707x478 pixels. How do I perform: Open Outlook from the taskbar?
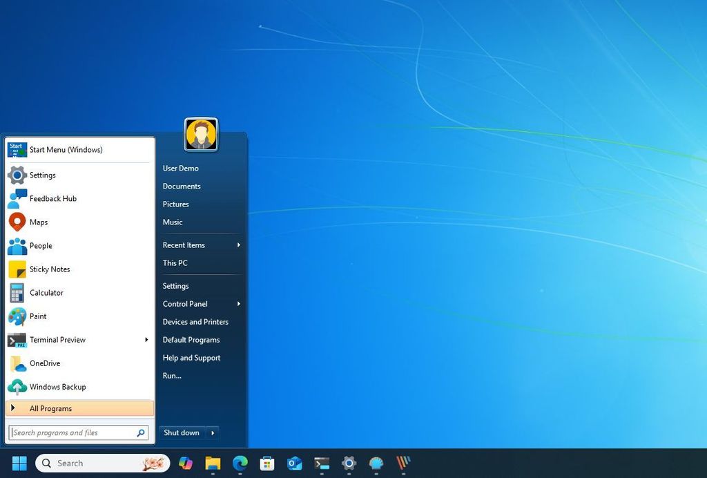click(294, 463)
